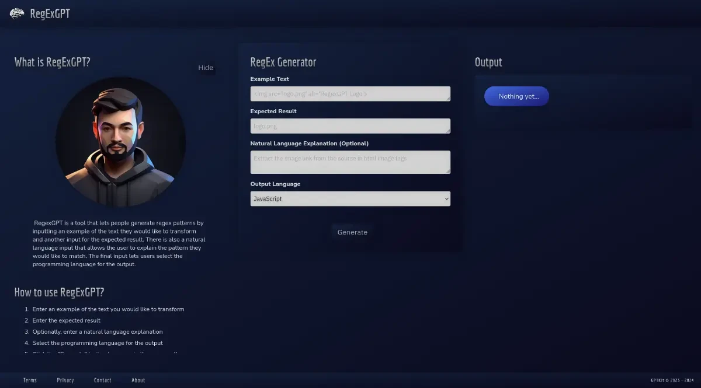This screenshot has width=701, height=388.
Task: Click the "Nothing yet..." output button
Action: [516, 96]
